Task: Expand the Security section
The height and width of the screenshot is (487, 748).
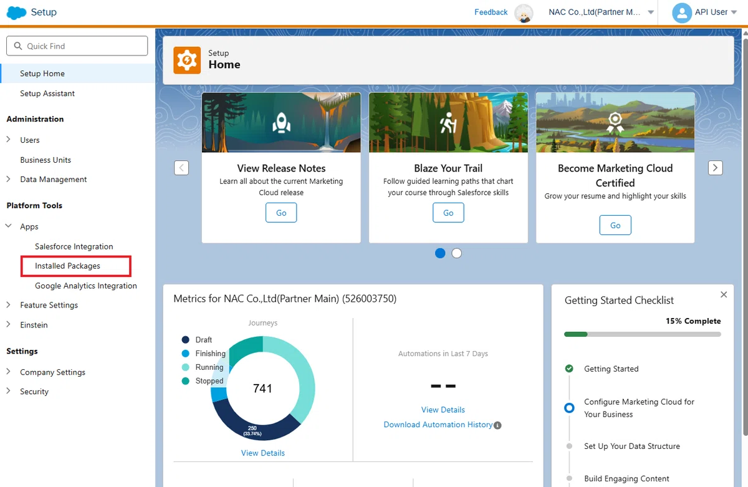Action: (9, 392)
